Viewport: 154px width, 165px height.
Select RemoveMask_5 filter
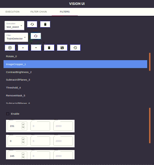[x=75, y=96]
